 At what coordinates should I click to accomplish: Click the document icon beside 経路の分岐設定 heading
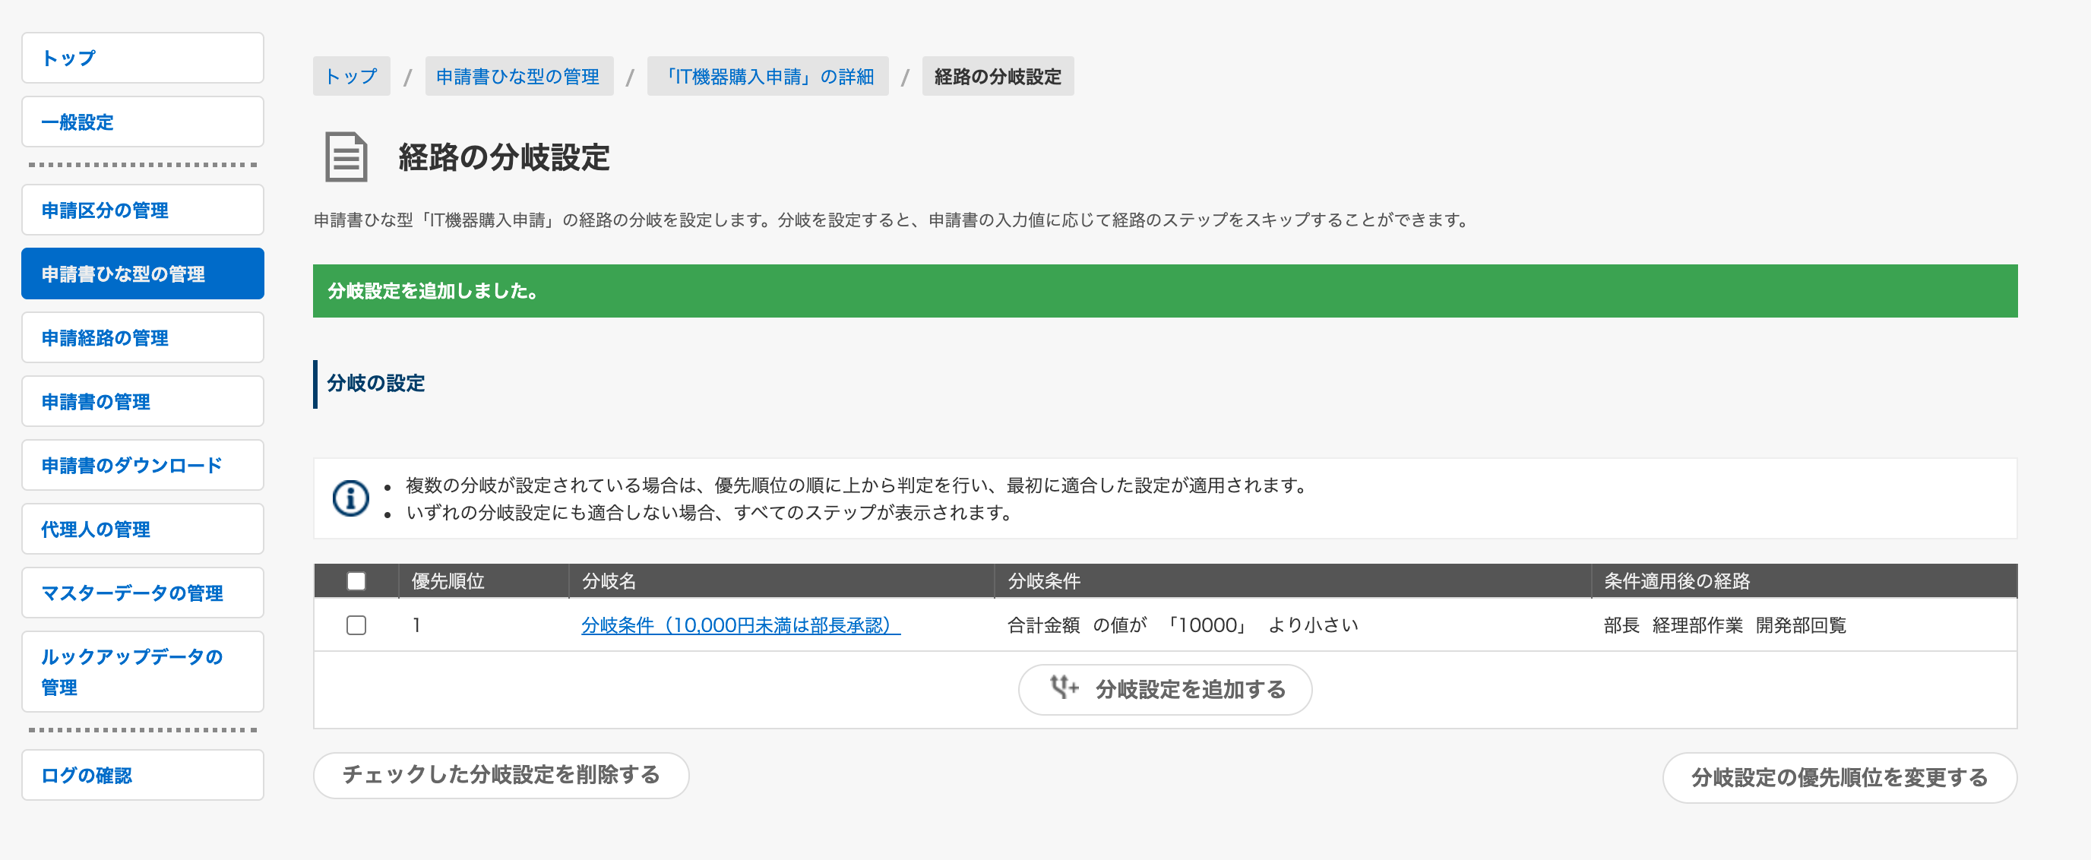346,157
